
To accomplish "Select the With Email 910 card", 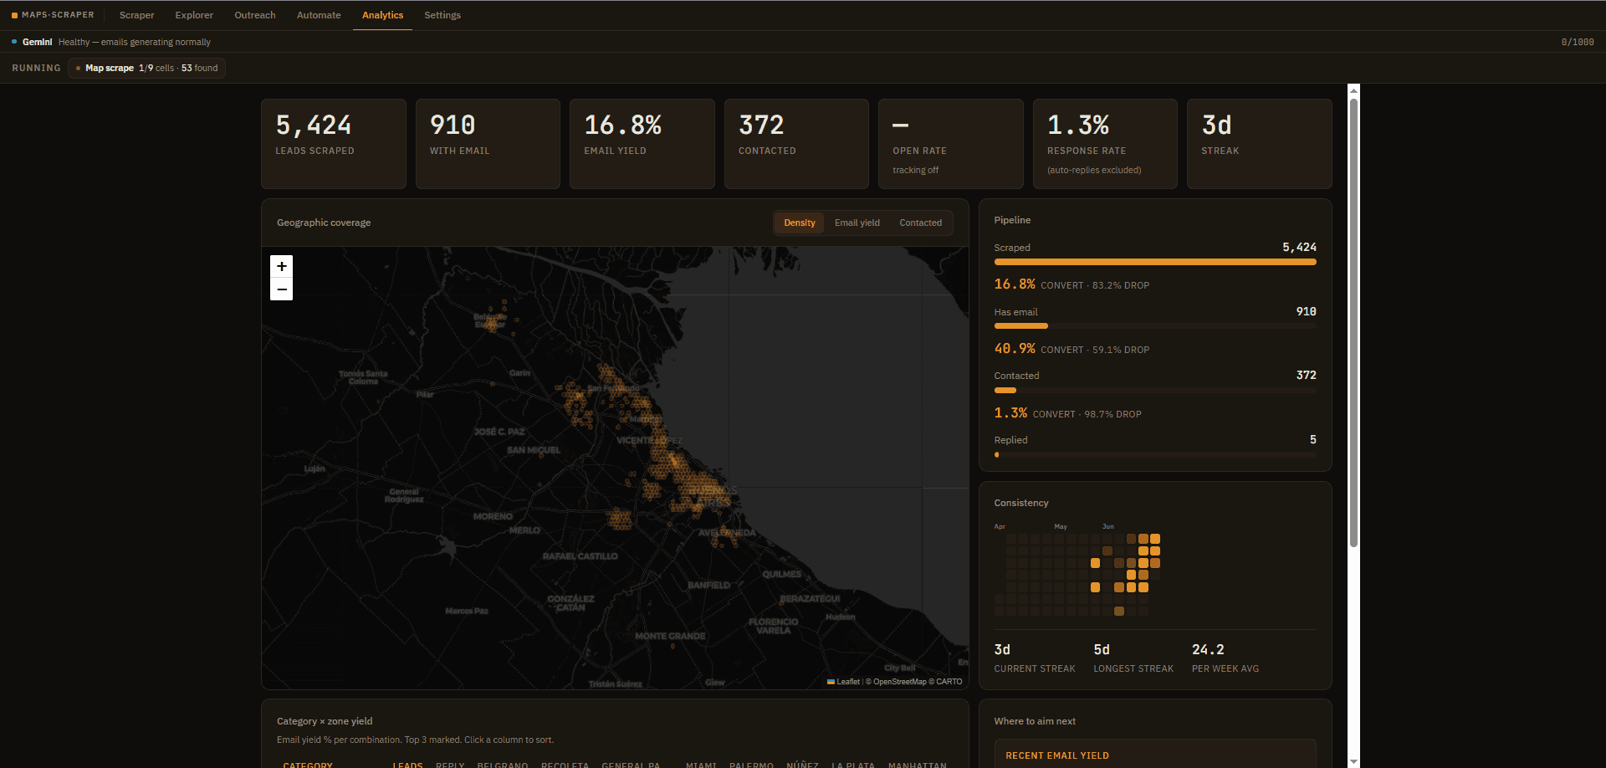I will point(488,144).
